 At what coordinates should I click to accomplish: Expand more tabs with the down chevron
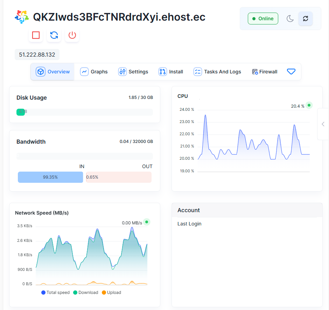pyautogui.click(x=291, y=72)
